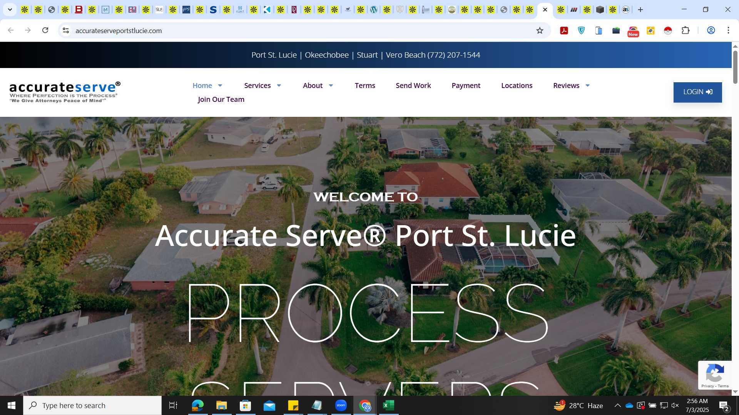
Task: Switch to the 'as' favicon tab
Action: [626, 10]
